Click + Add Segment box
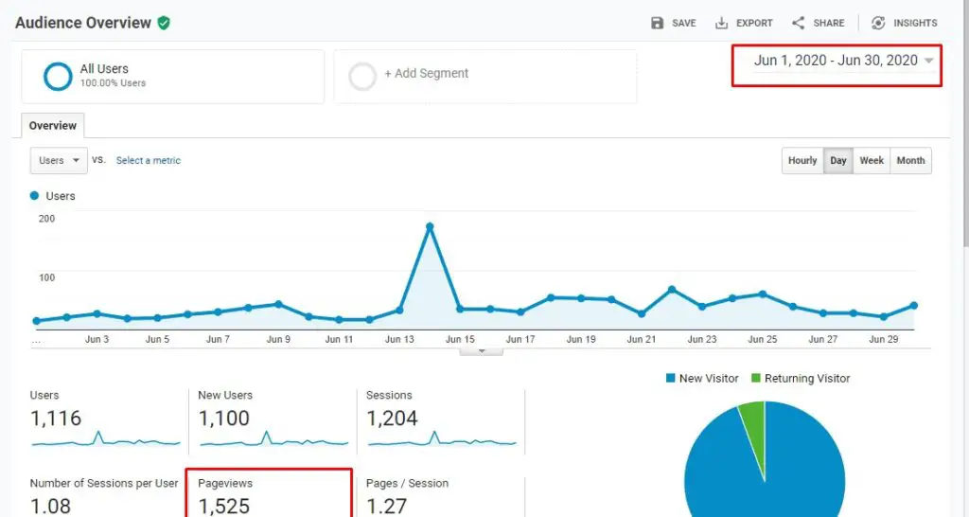Viewport: 969px width, 517px height. (x=485, y=77)
